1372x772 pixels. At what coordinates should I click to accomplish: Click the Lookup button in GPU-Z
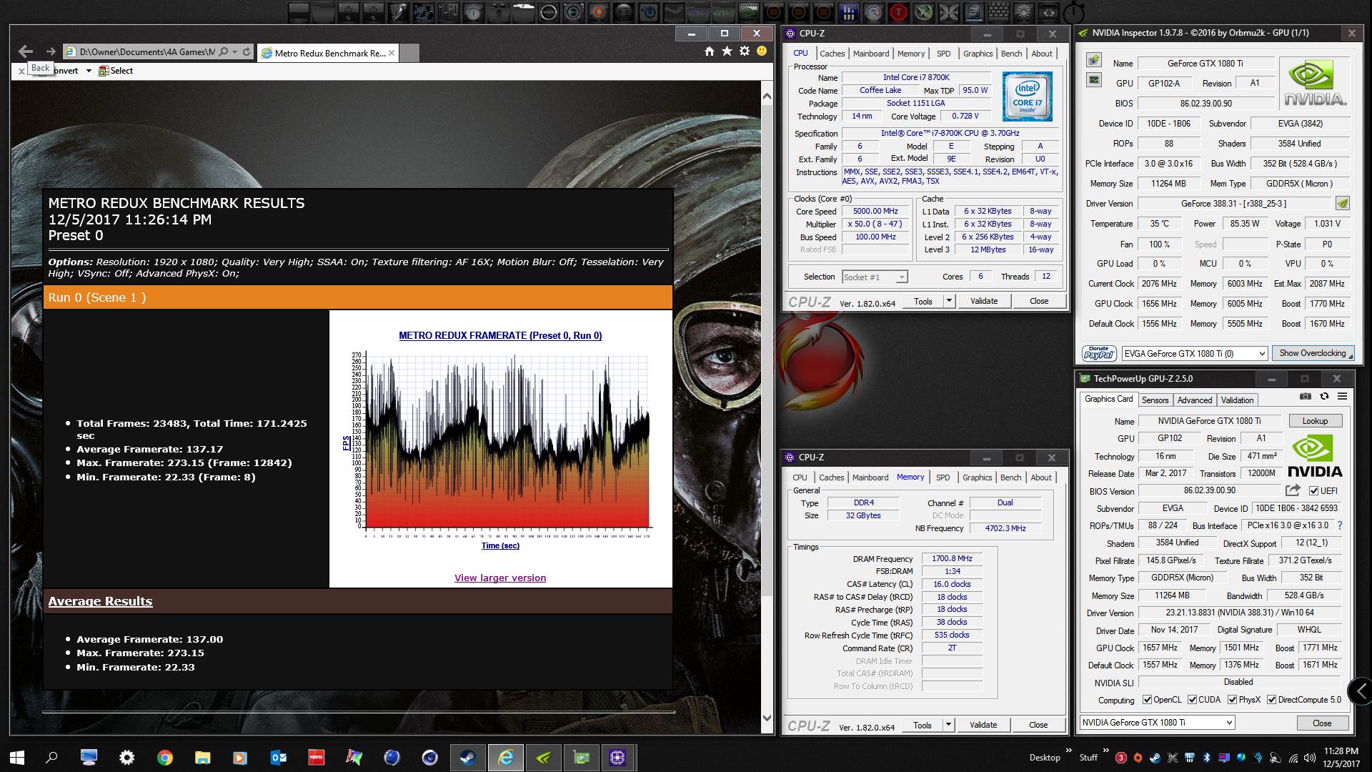[x=1315, y=421]
